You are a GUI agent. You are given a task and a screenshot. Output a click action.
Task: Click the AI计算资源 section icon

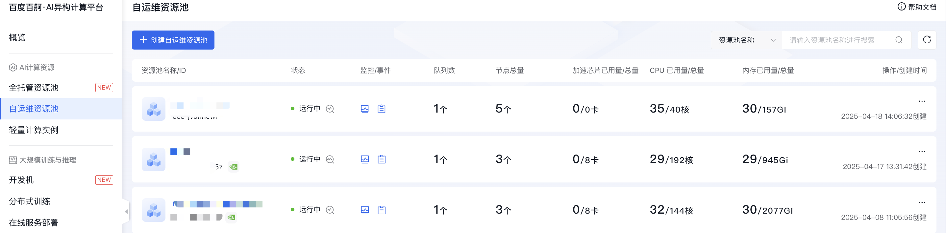[13, 67]
